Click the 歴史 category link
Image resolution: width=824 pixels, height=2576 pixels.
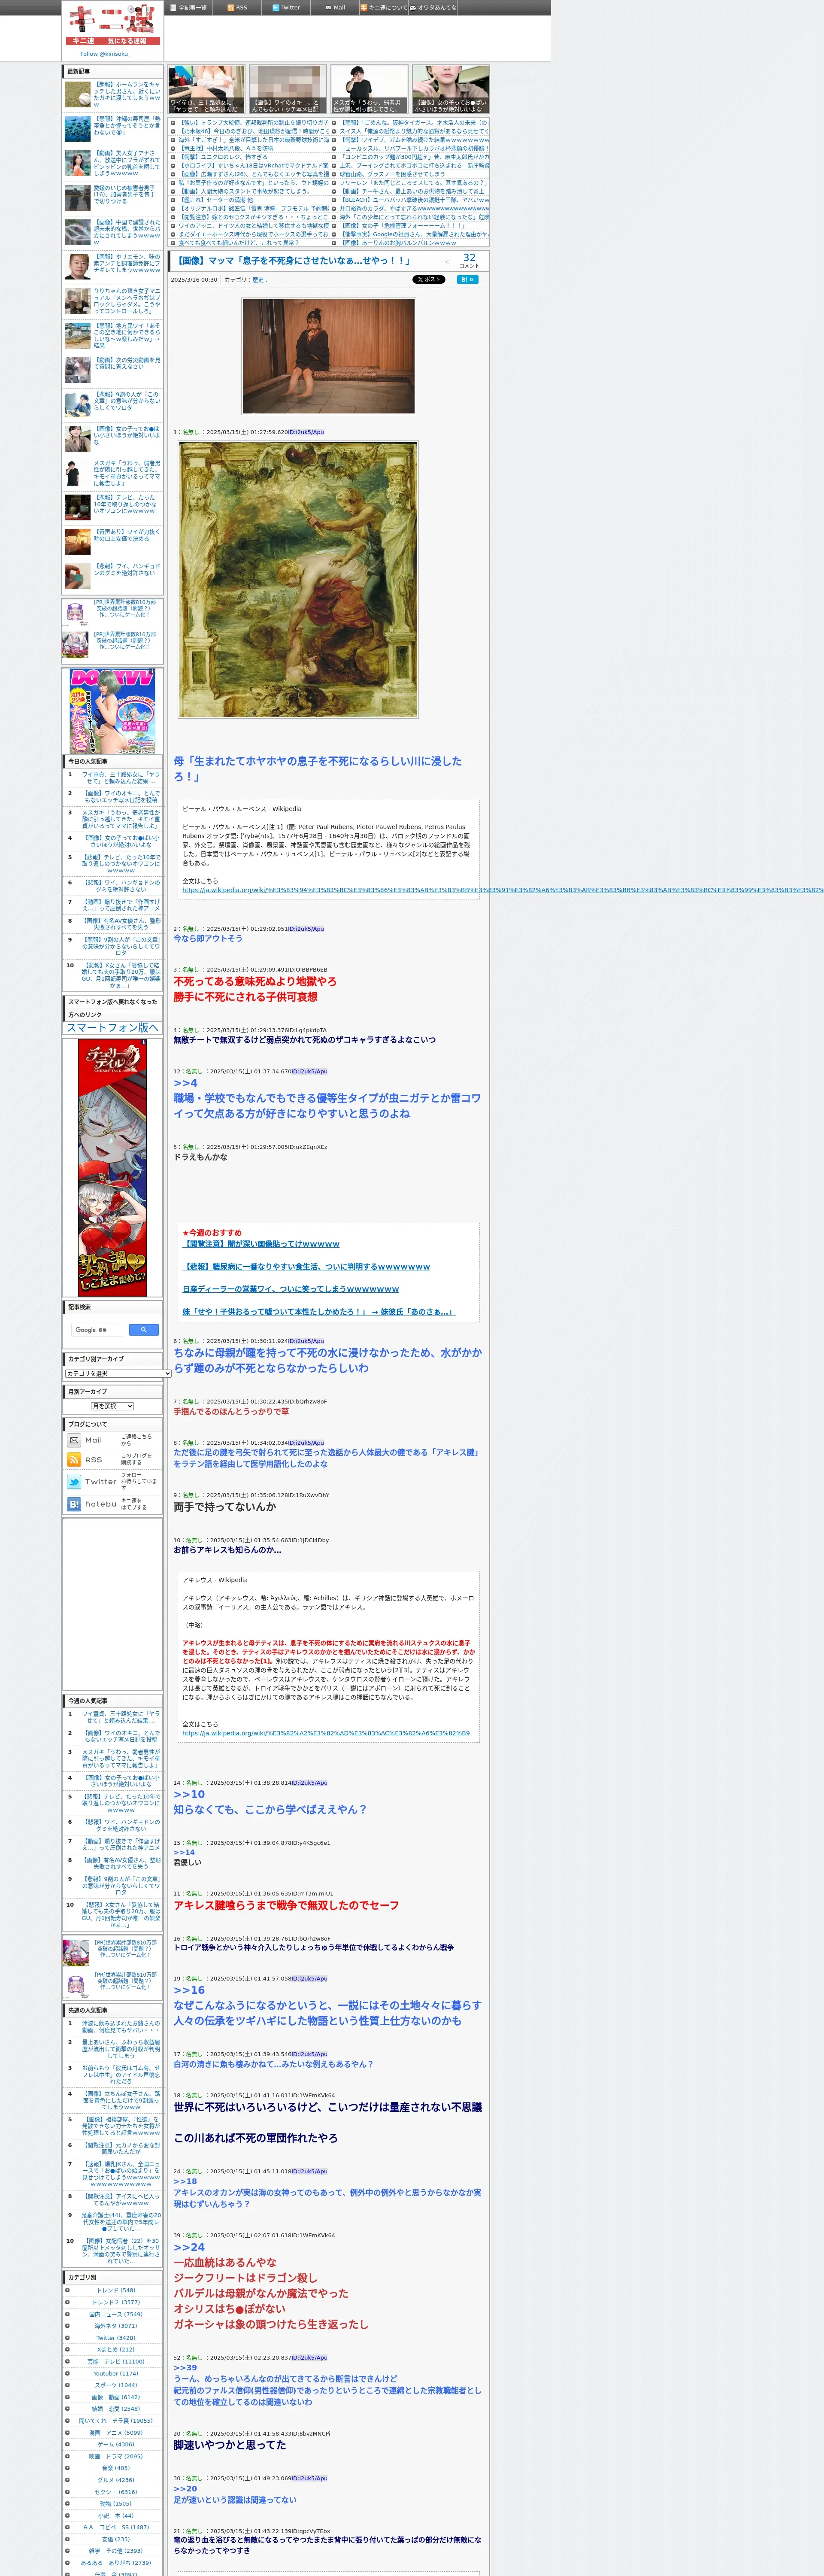[258, 280]
